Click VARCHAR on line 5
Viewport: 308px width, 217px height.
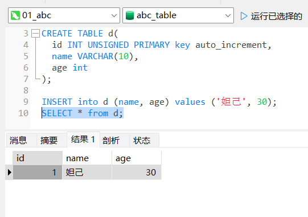[95, 56]
